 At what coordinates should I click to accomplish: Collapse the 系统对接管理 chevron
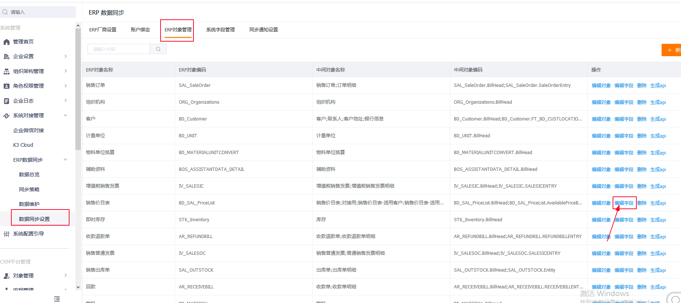(x=66, y=115)
